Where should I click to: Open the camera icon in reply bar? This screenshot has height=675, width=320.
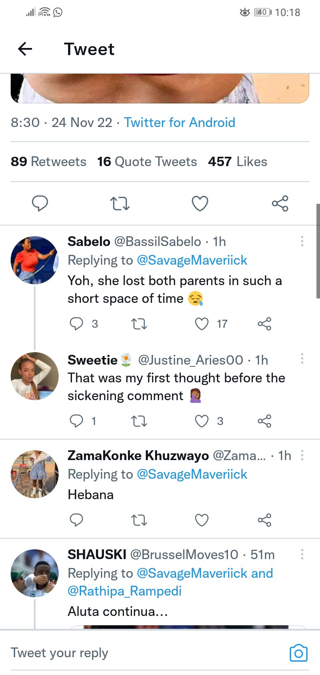coord(298,653)
